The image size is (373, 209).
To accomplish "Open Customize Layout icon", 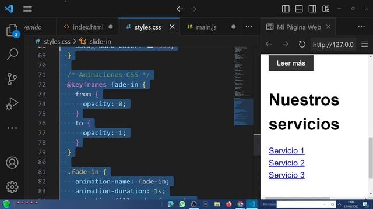I will 326,9.
